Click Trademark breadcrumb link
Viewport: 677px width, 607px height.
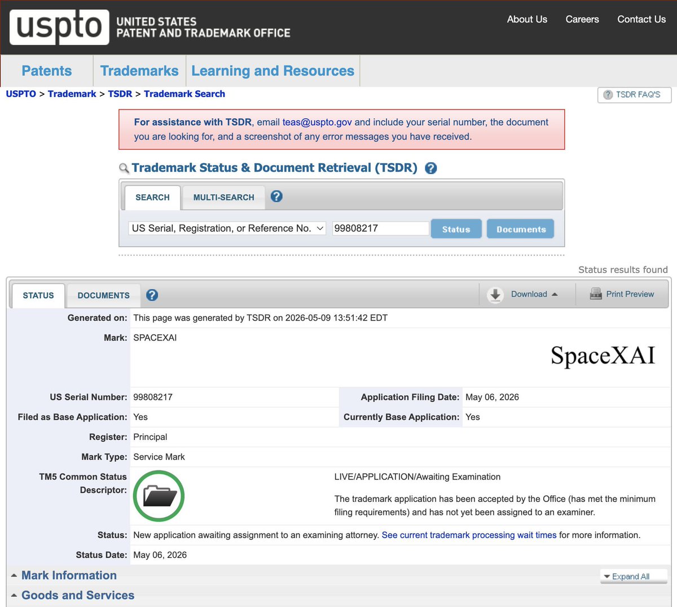72,94
